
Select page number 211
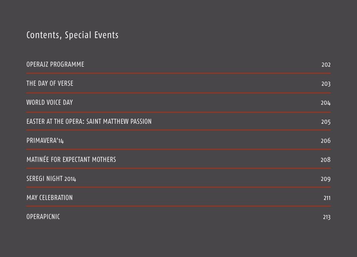[x=327, y=198]
